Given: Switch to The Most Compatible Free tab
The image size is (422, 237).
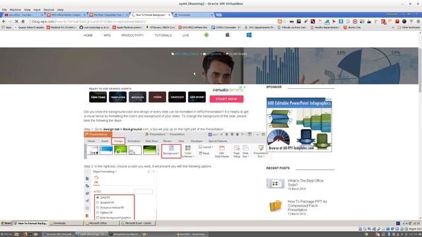Looking at the screenshot, I should click(107, 14).
